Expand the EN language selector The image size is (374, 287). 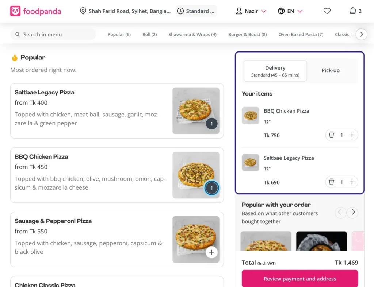(290, 11)
